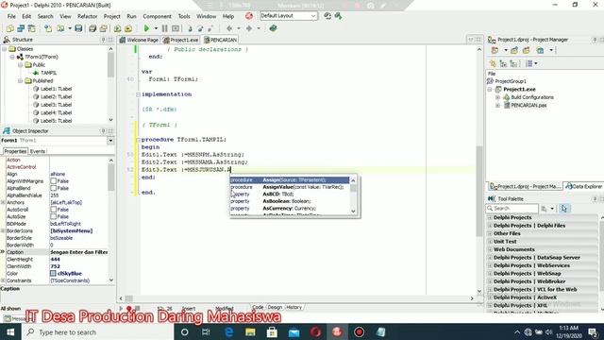604x340 pixels.
Task: Click Open Project folder icon in toolbar
Action: [x=104, y=28]
